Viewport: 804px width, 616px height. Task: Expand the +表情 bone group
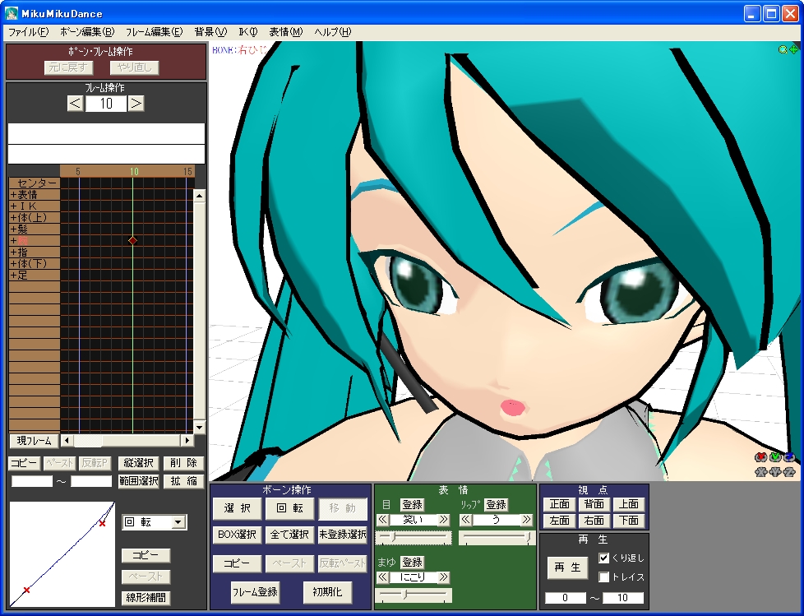click(35, 194)
